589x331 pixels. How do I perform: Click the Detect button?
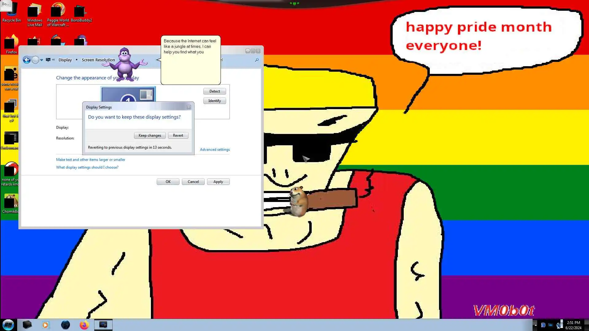click(214, 91)
